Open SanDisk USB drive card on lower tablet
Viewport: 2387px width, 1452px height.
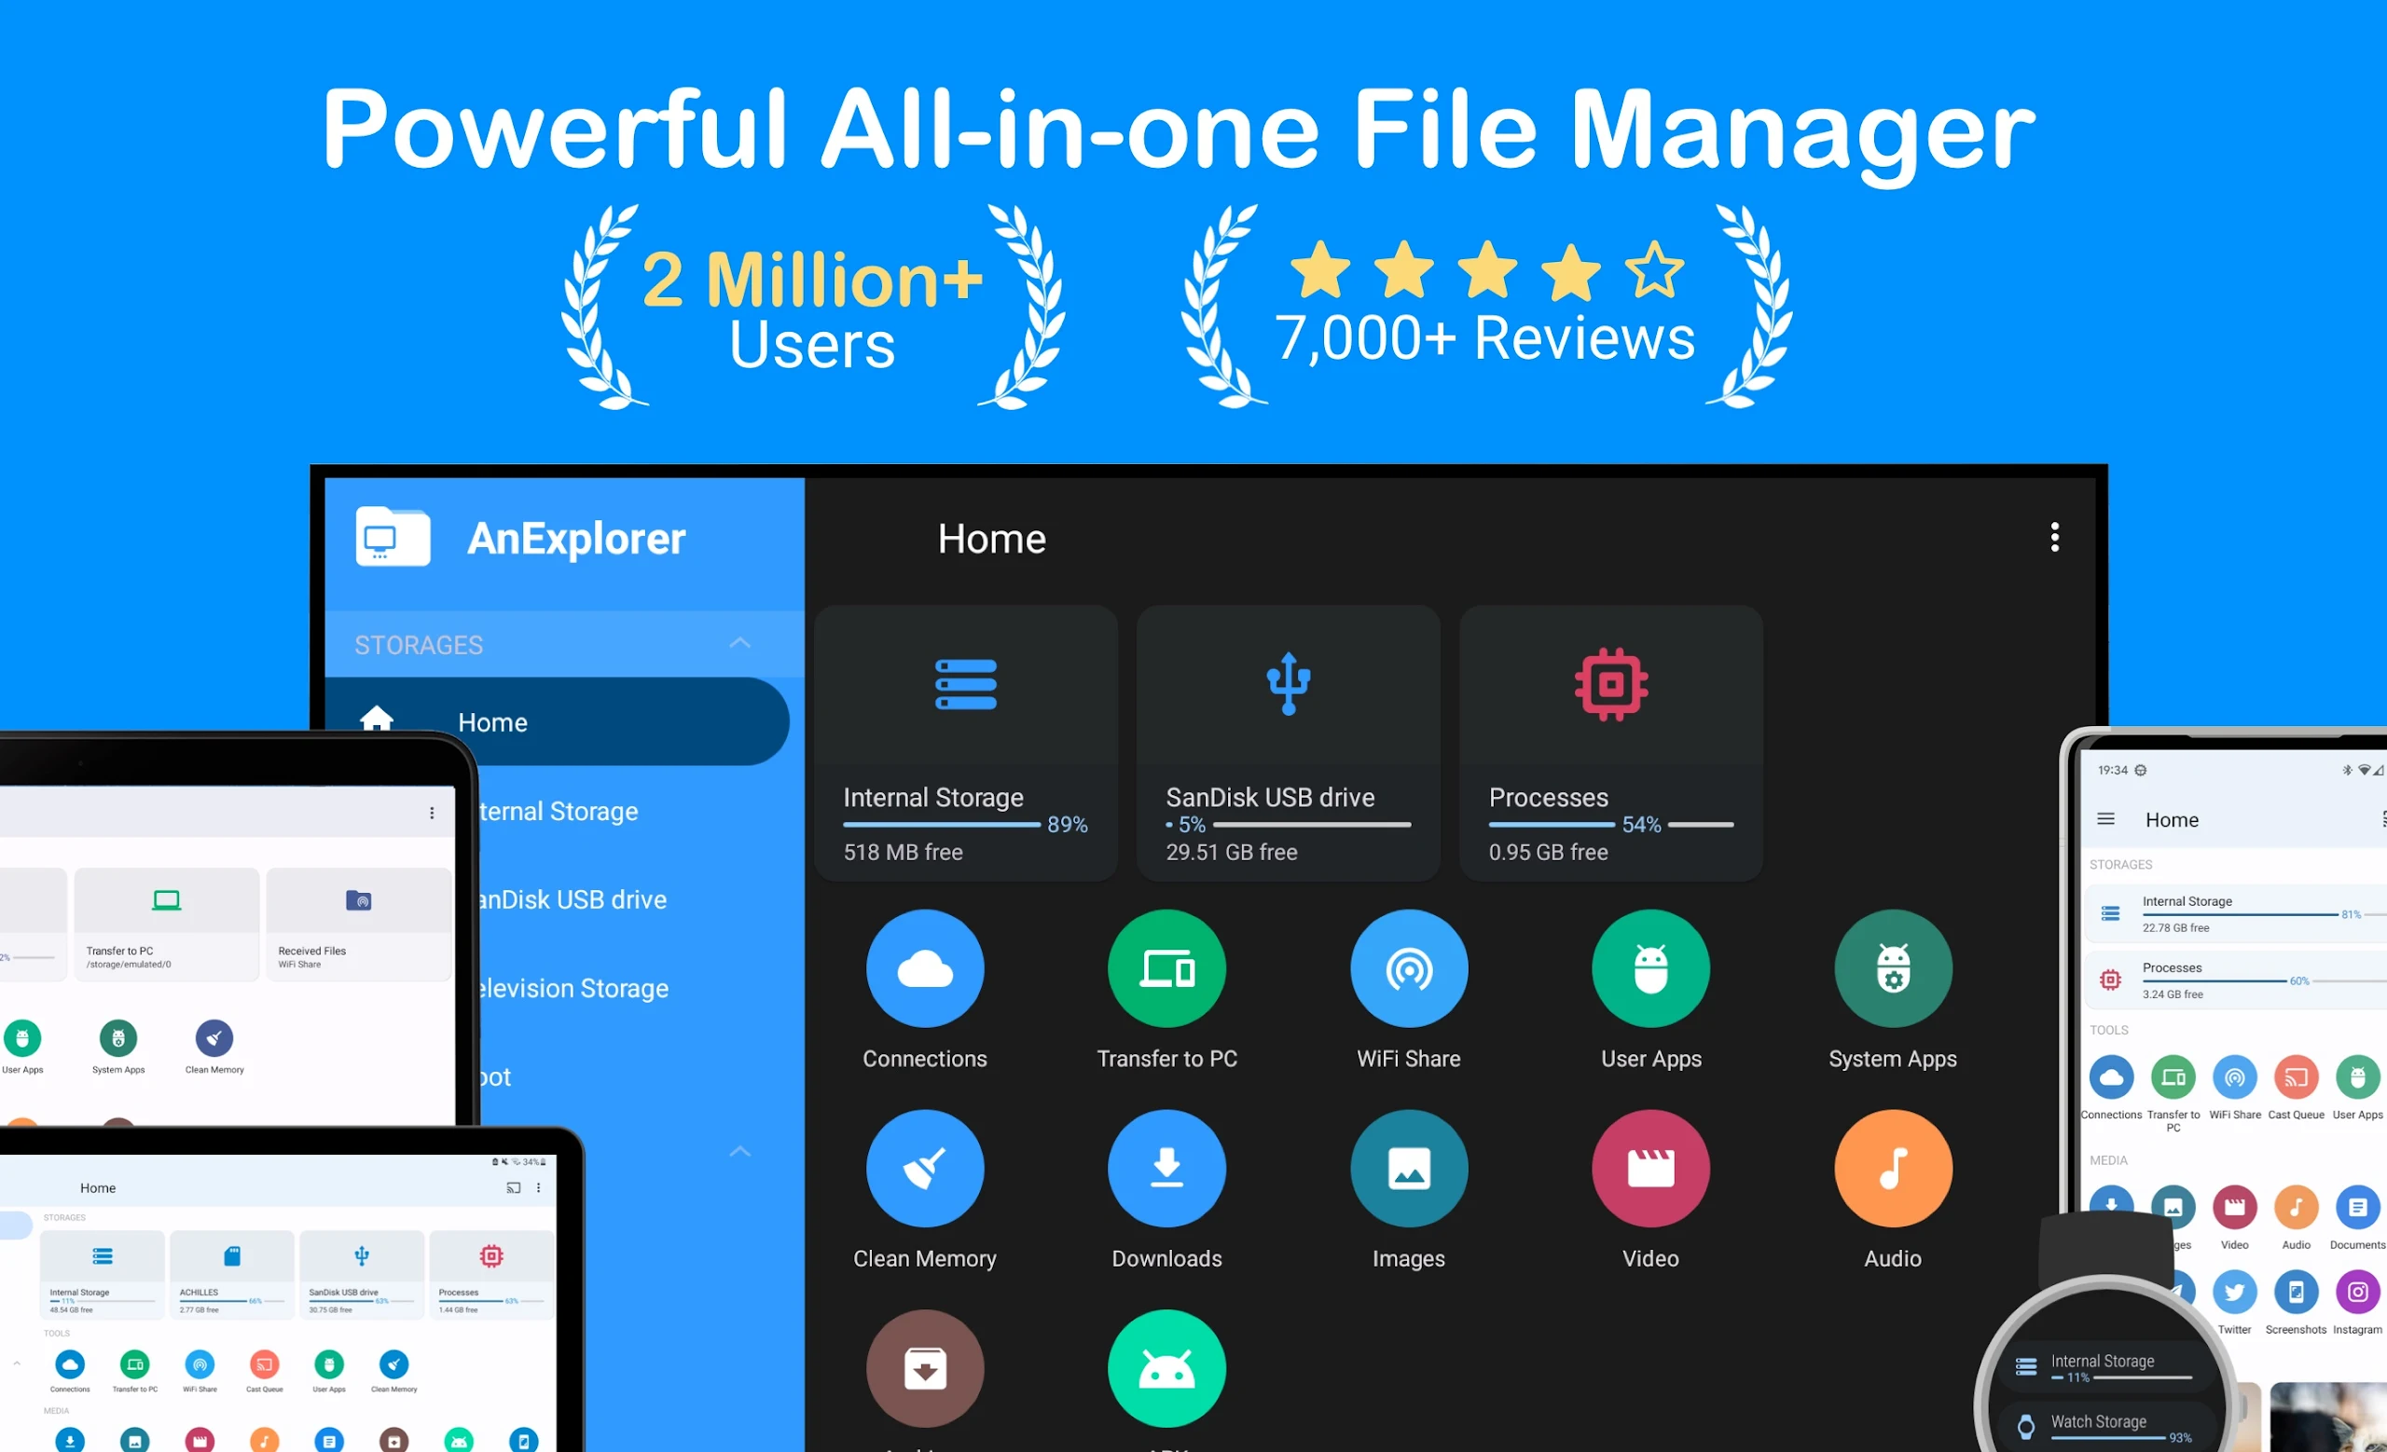(362, 1275)
